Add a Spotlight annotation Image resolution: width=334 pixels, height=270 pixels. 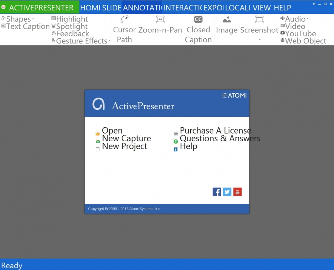[70, 26]
